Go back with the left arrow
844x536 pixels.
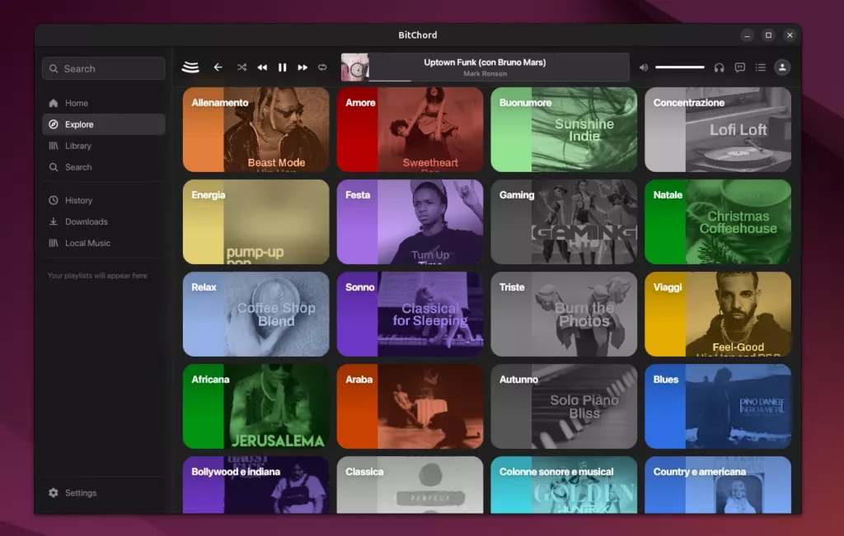(218, 68)
